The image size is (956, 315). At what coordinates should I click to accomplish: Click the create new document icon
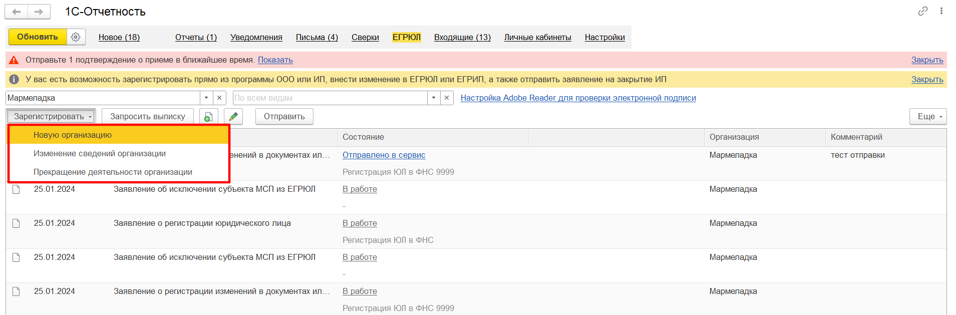click(x=208, y=117)
